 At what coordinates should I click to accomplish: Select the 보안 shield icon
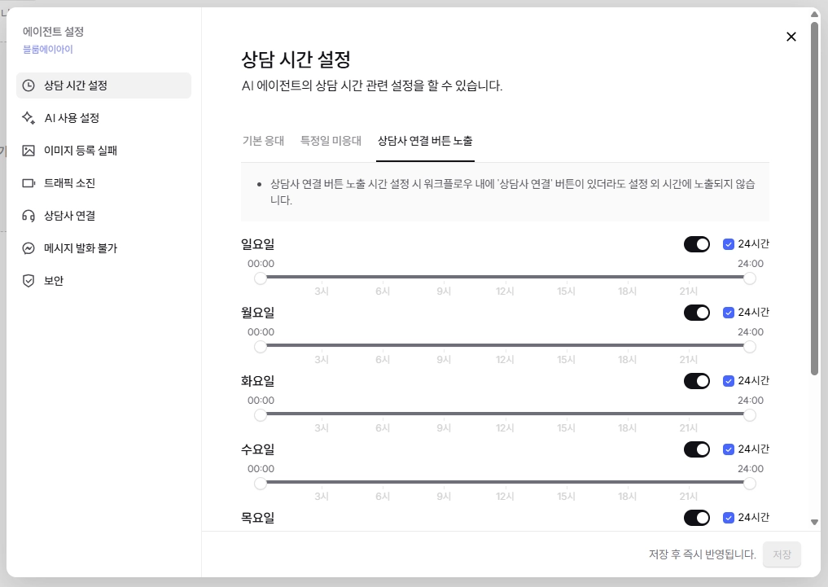click(28, 281)
